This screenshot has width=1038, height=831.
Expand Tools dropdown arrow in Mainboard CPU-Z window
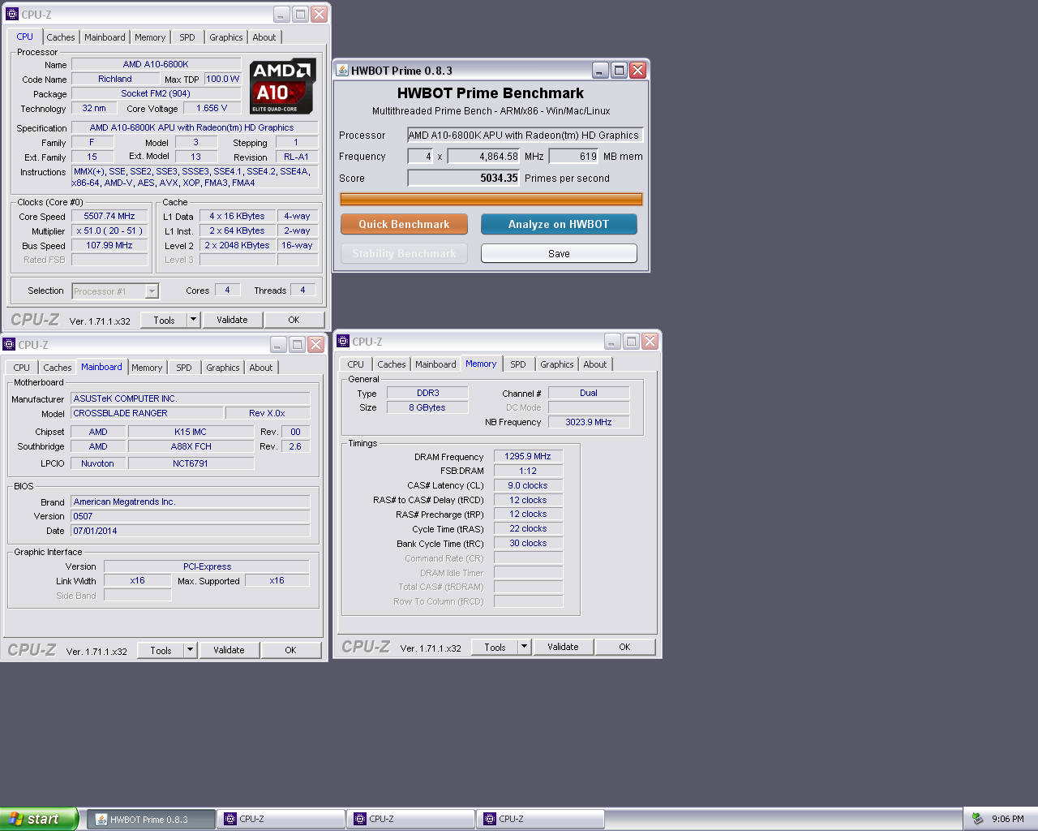190,650
